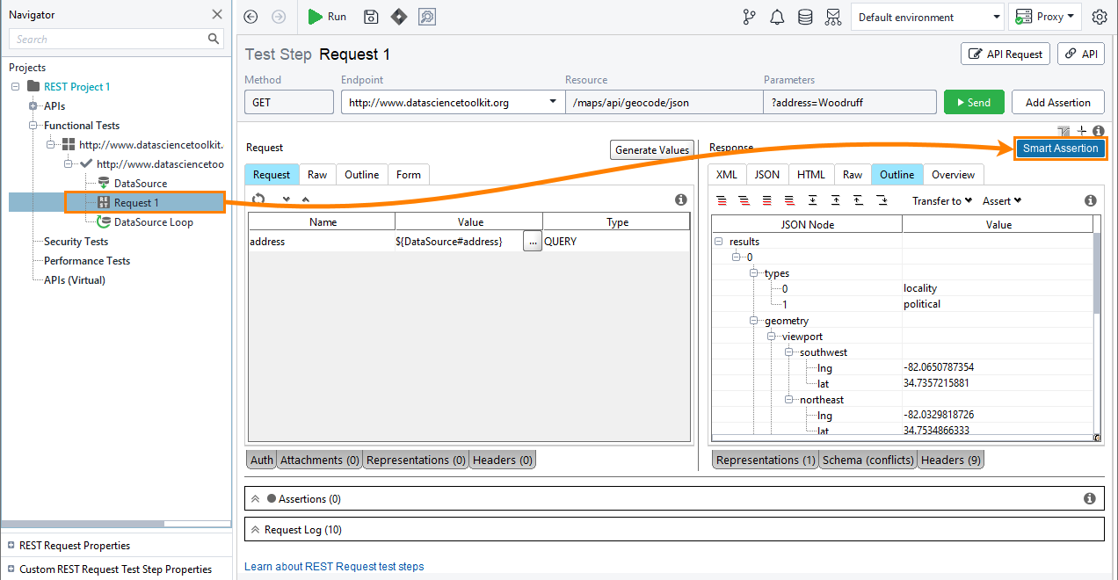Switch to the Form request tab

[409, 174]
